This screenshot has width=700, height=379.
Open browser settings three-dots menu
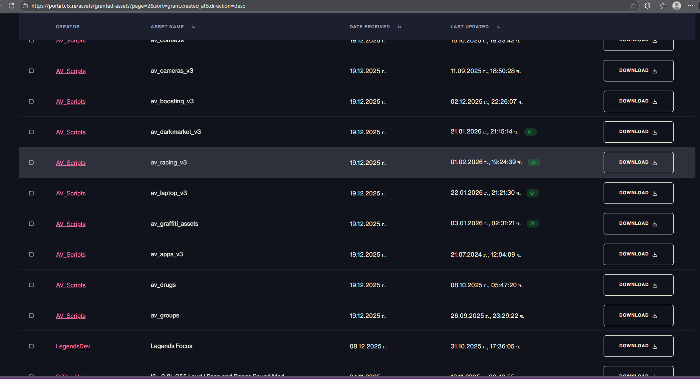click(690, 6)
